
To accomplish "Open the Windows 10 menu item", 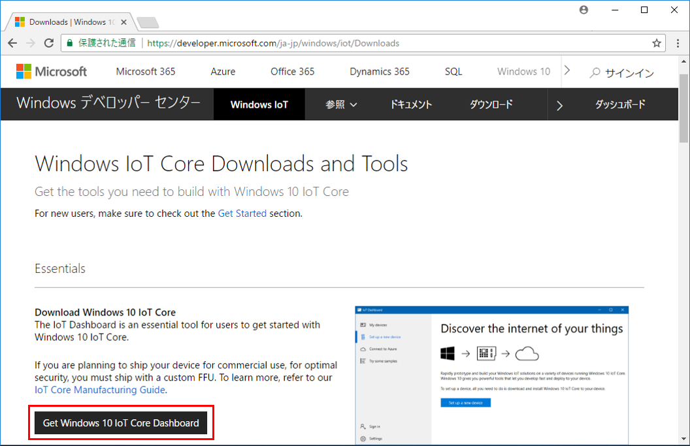I will (523, 71).
